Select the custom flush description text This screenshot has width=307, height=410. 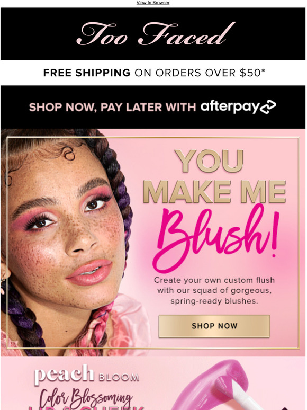[214, 290]
